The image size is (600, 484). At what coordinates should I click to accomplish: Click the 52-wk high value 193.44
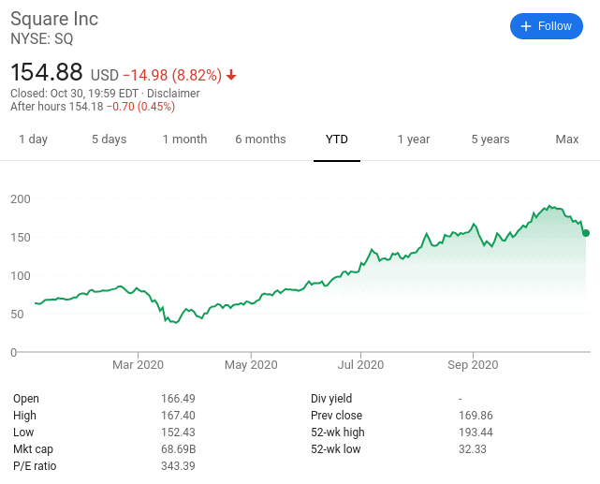click(476, 432)
